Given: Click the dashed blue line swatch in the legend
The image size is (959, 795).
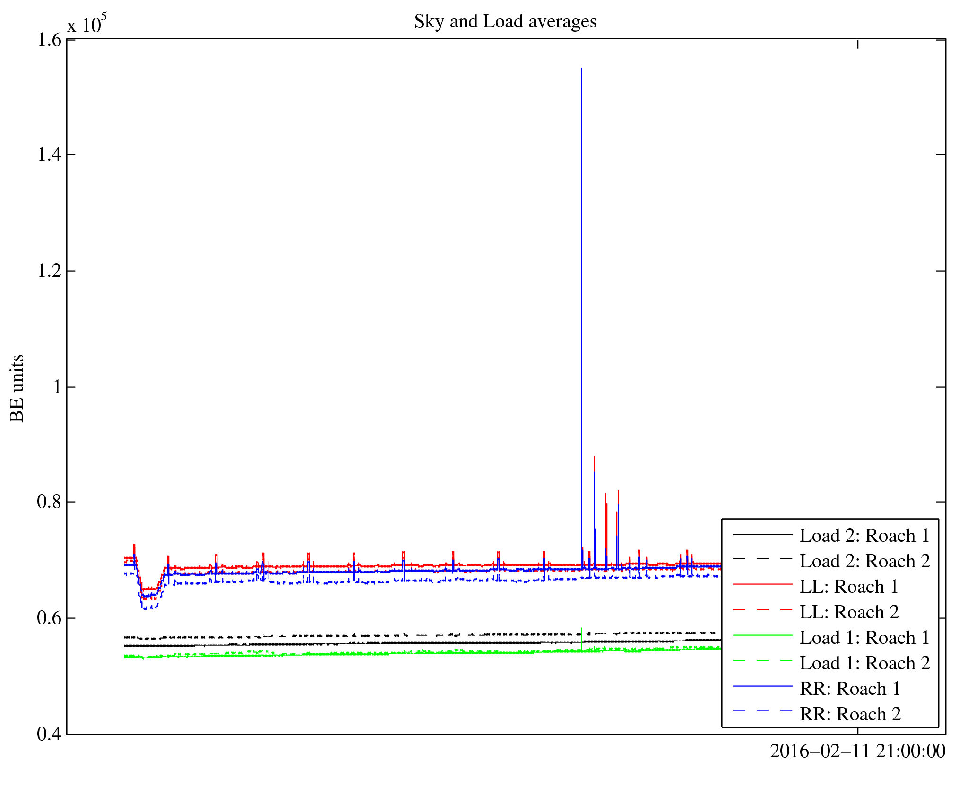Looking at the screenshot, I should click(762, 710).
